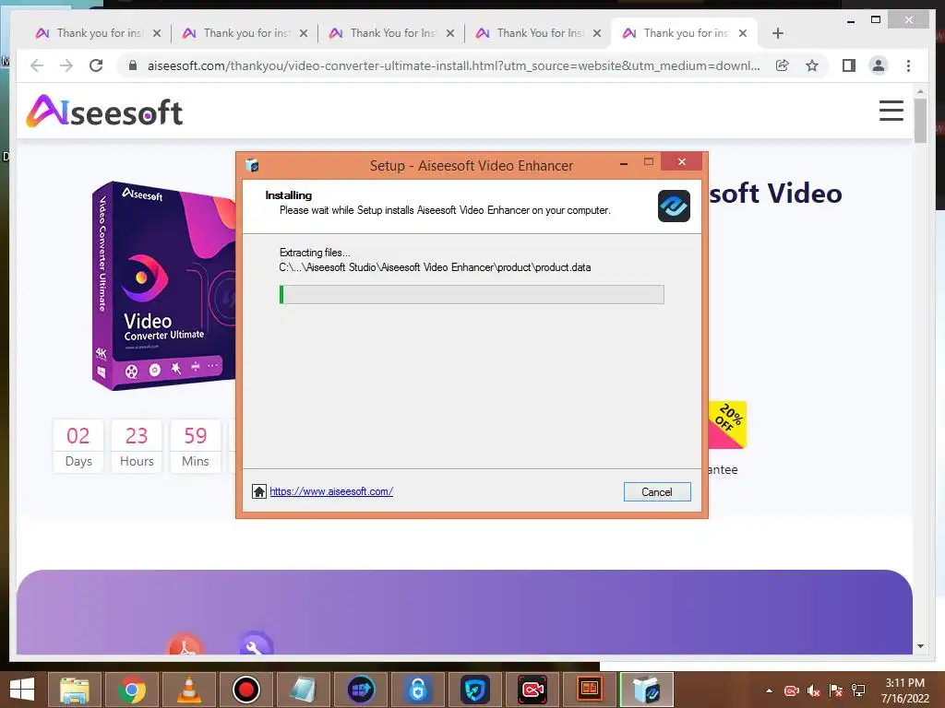Click the Aiseesoft Video Enhancer logo in Setup
Screen dimensions: 945x708
[674, 206]
